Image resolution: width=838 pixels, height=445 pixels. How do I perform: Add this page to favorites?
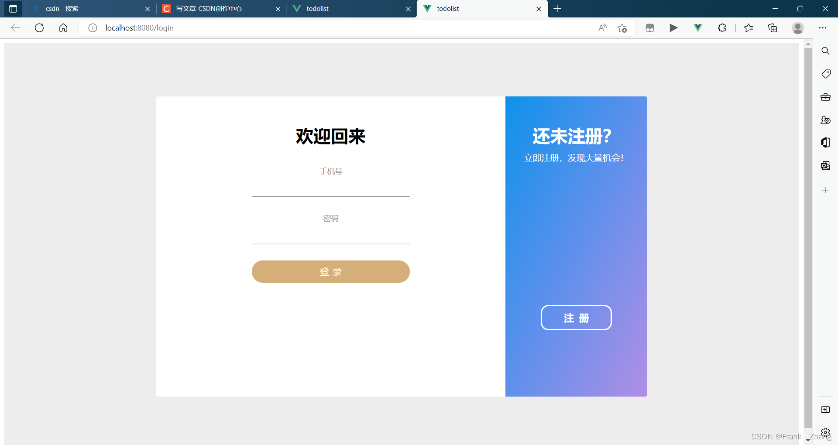[622, 27]
